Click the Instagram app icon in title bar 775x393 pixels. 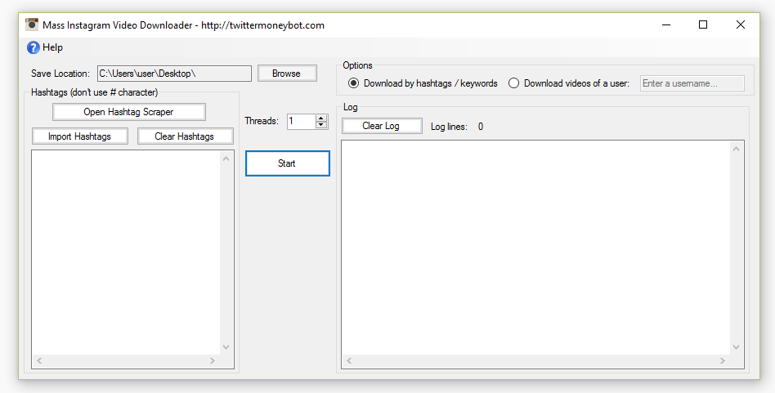click(x=32, y=25)
